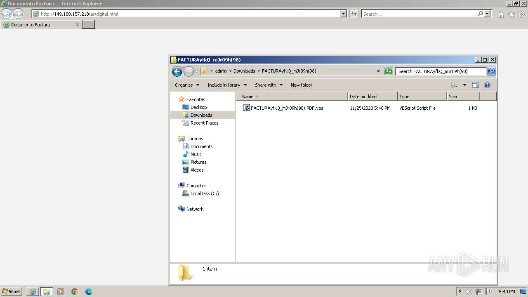Click the volume speaker tray icon
Screen dimensions: 528x297
coord(469,292)
